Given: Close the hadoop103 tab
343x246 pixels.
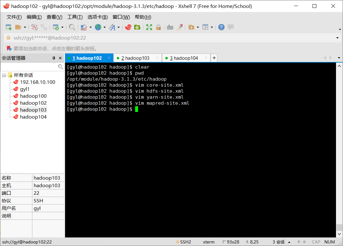Looking at the screenshot, I should tap(157, 58).
